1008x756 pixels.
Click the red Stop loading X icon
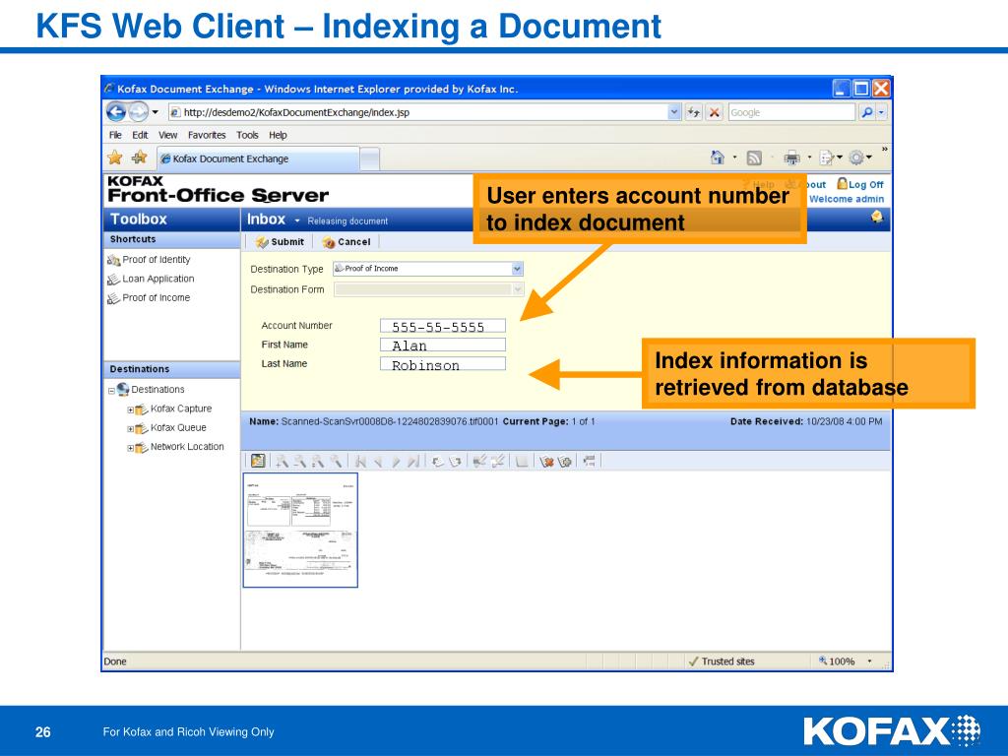click(x=715, y=112)
